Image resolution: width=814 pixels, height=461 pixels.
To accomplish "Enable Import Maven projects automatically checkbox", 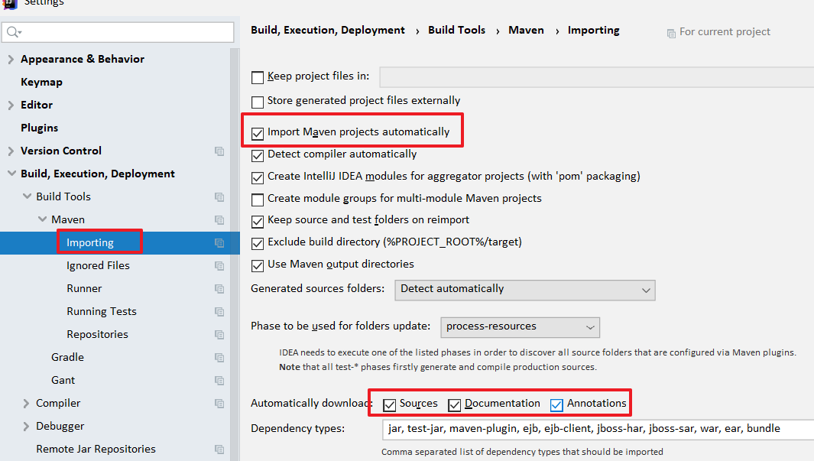I will click(258, 133).
